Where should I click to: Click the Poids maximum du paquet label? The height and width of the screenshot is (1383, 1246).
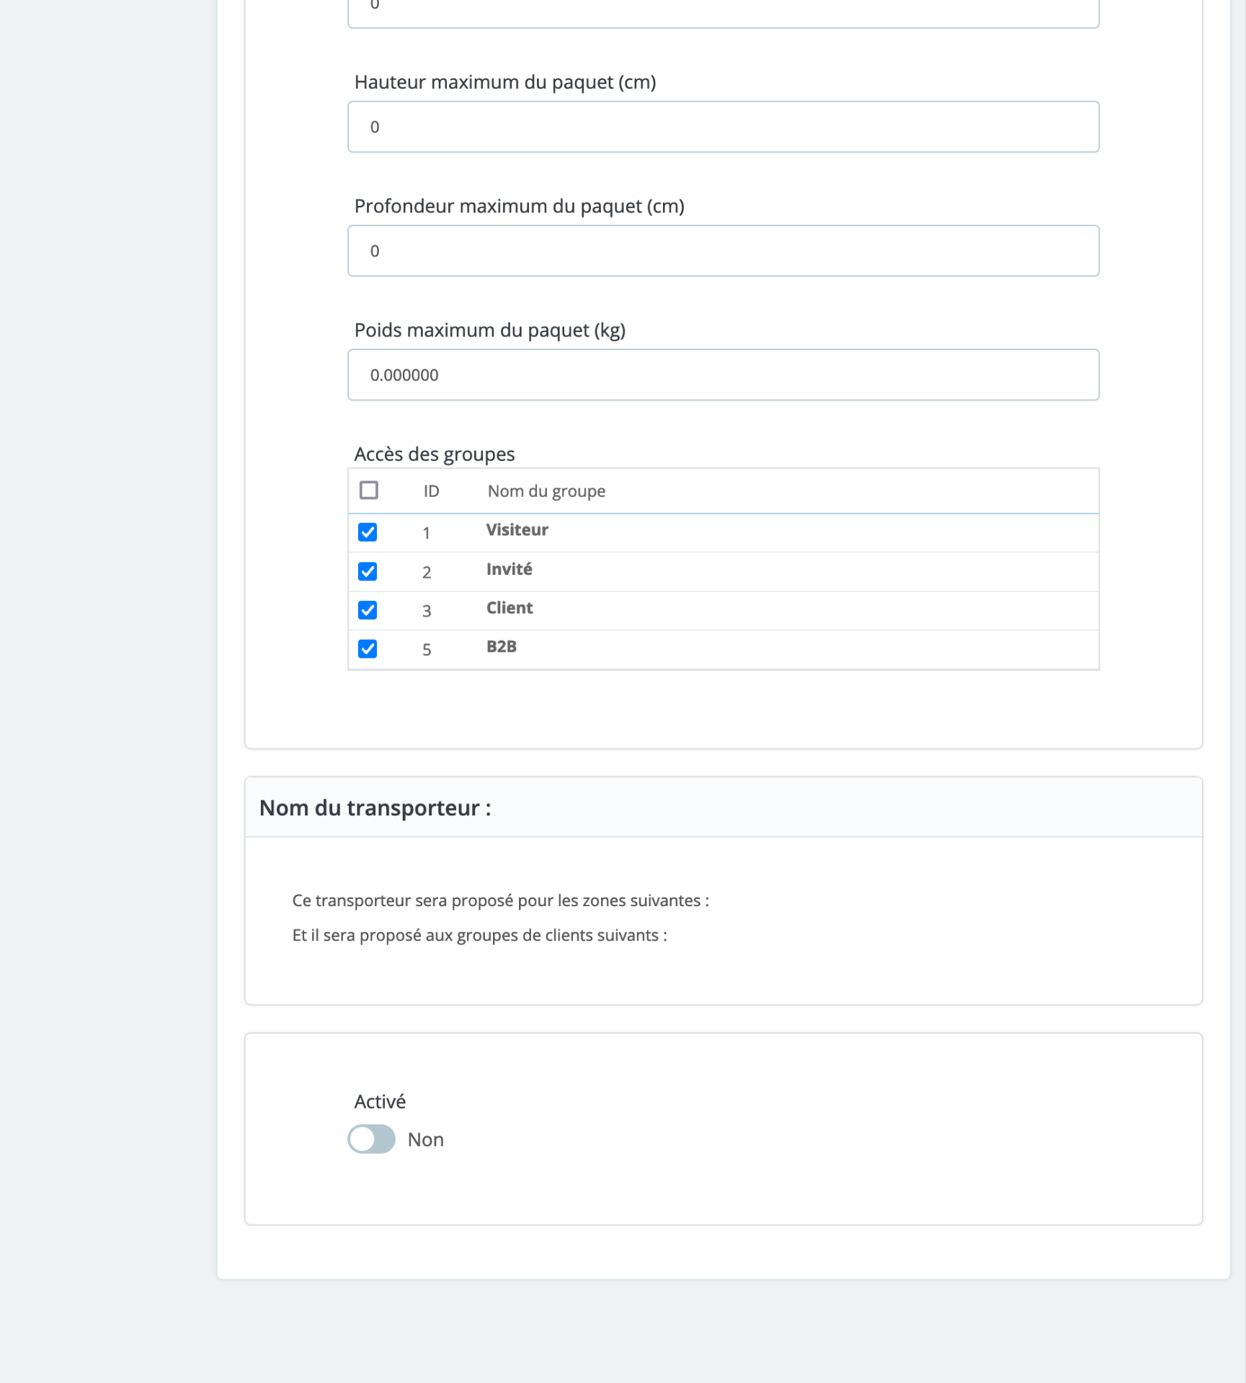(x=489, y=330)
